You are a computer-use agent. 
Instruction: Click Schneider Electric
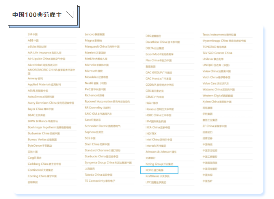(103, 126)
